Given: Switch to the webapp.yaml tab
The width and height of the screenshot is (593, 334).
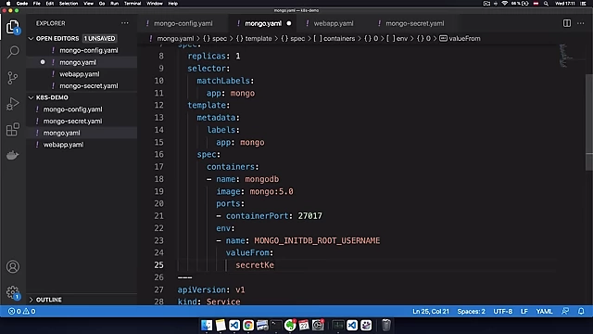Looking at the screenshot, I should point(334,23).
